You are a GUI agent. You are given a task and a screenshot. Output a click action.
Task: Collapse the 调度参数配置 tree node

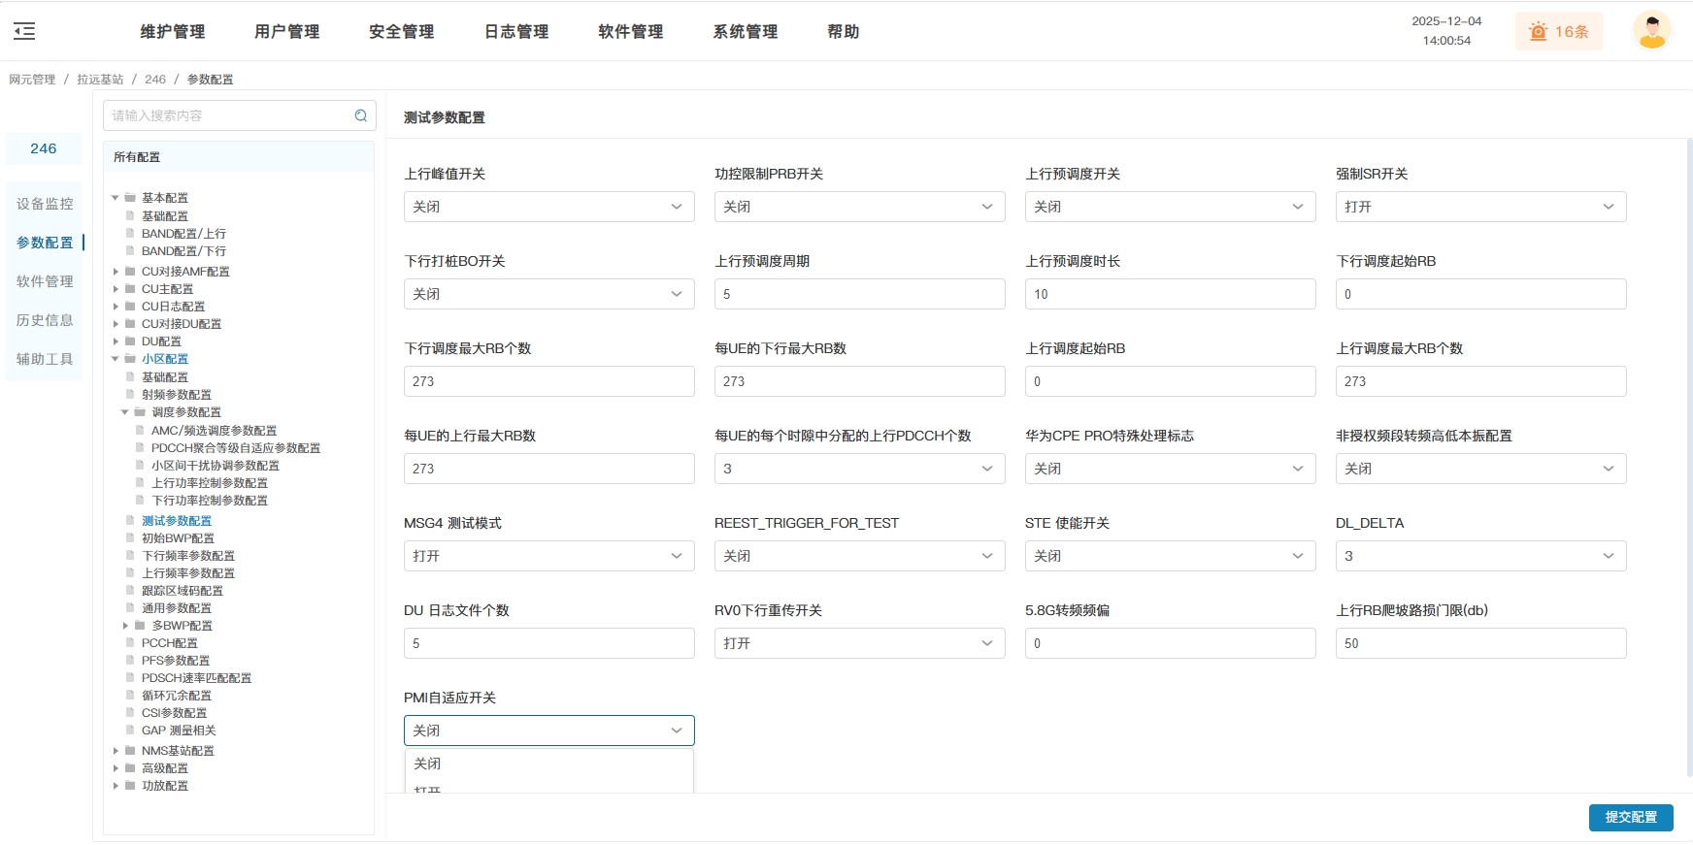(x=124, y=412)
